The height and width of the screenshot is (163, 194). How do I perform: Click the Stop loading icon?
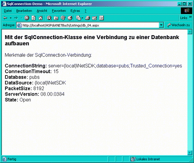(27, 18)
